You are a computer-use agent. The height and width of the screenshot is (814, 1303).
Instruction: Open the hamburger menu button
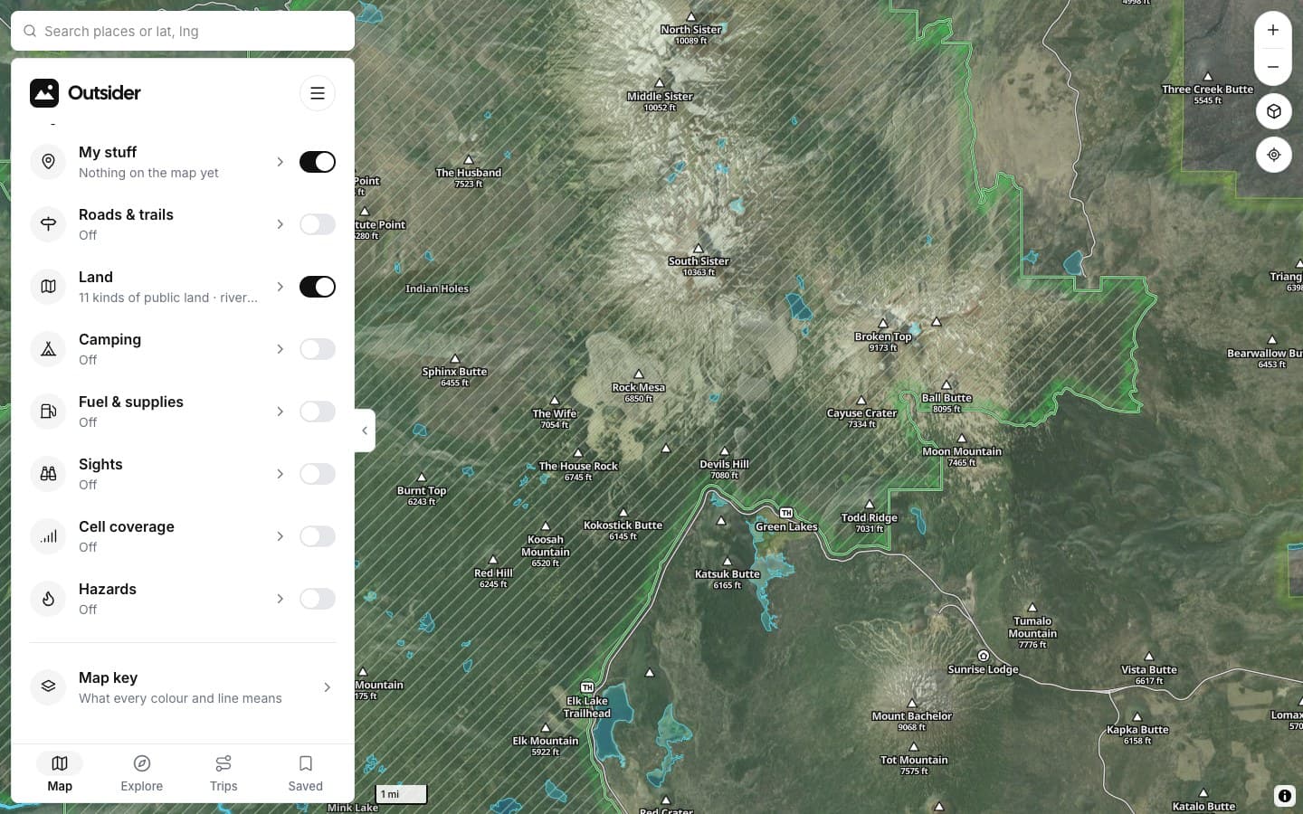coord(318,93)
